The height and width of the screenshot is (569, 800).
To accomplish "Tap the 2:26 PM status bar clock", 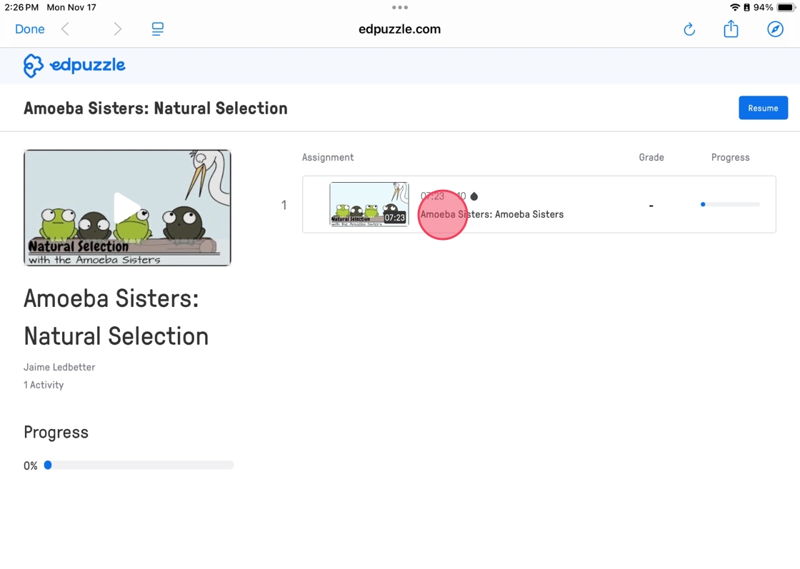I will (x=21, y=7).
